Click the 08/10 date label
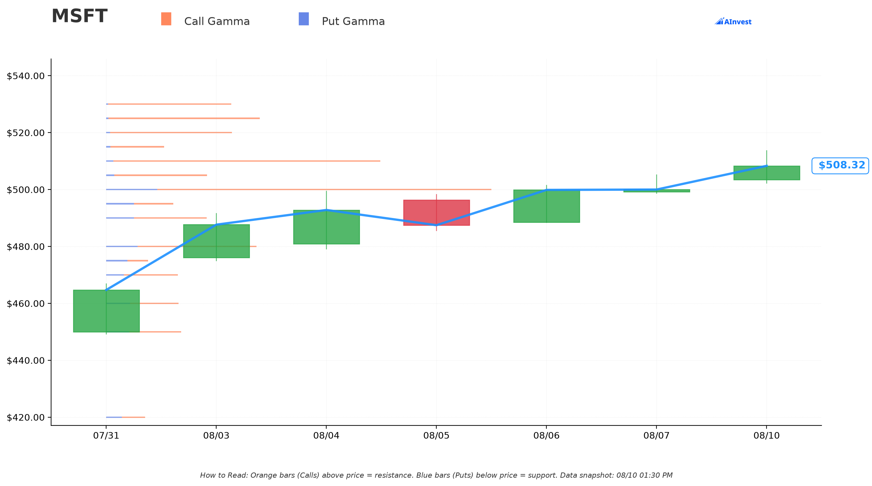Viewport: 872px width, 486px height. pyautogui.click(x=767, y=436)
